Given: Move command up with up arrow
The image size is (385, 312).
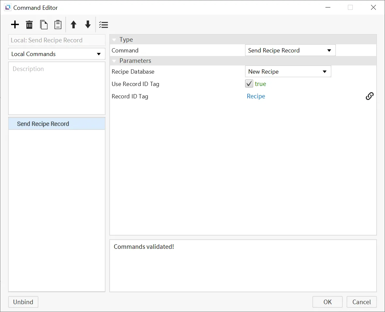Looking at the screenshot, I should click(x=74, y=25).
